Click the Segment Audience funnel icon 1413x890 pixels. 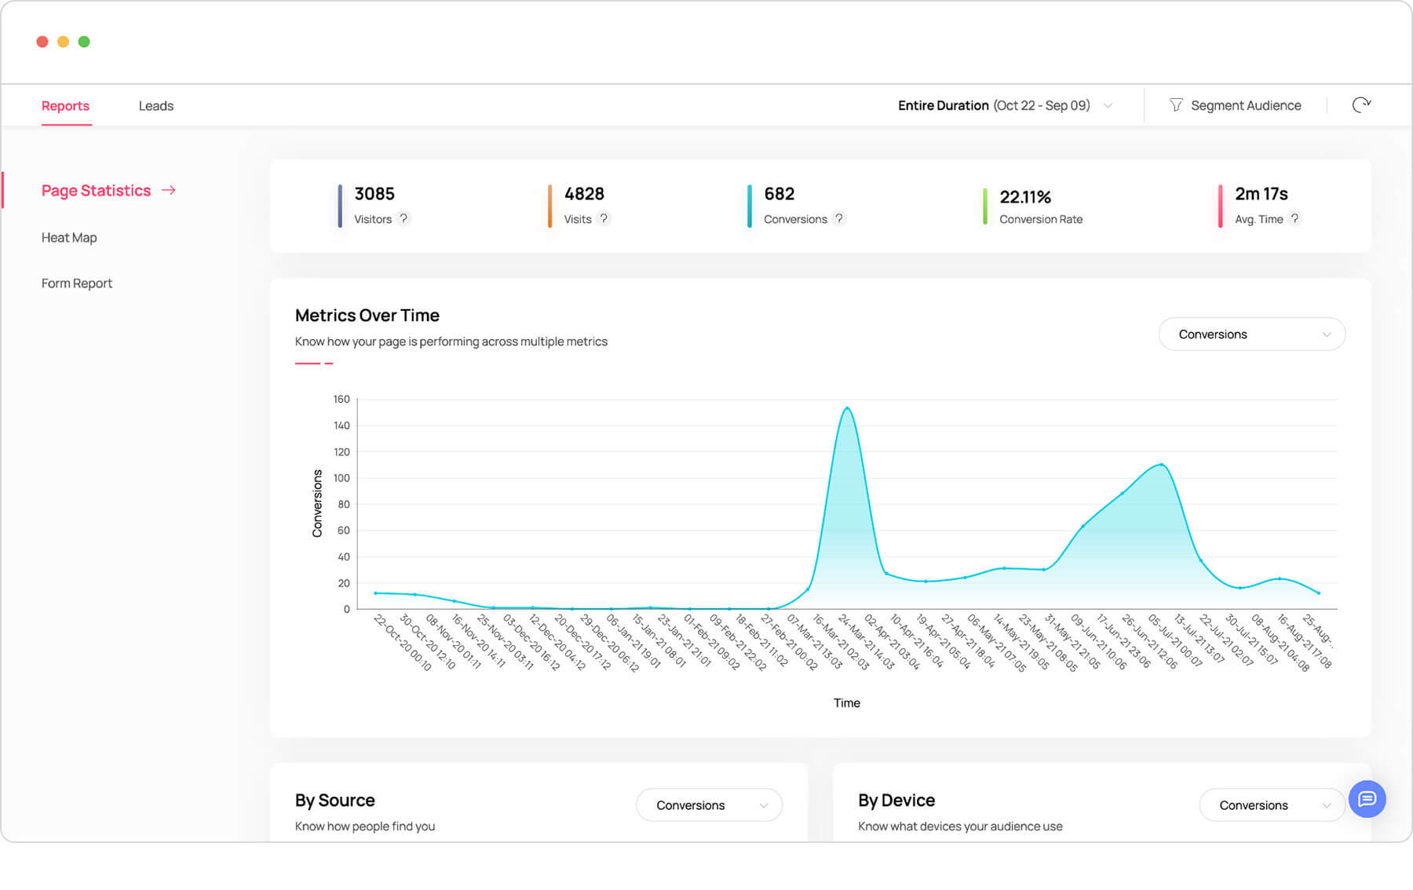pyautogui.click(x=1175, y=105)
